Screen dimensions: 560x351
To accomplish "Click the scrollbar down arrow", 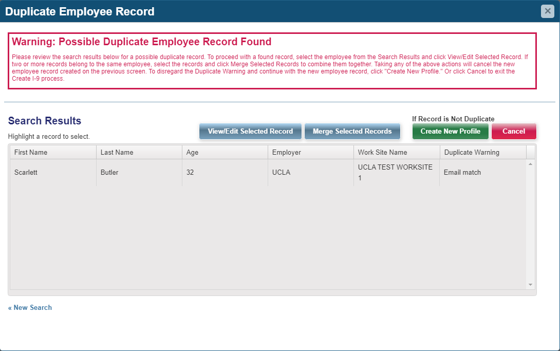I will (530, 284).
